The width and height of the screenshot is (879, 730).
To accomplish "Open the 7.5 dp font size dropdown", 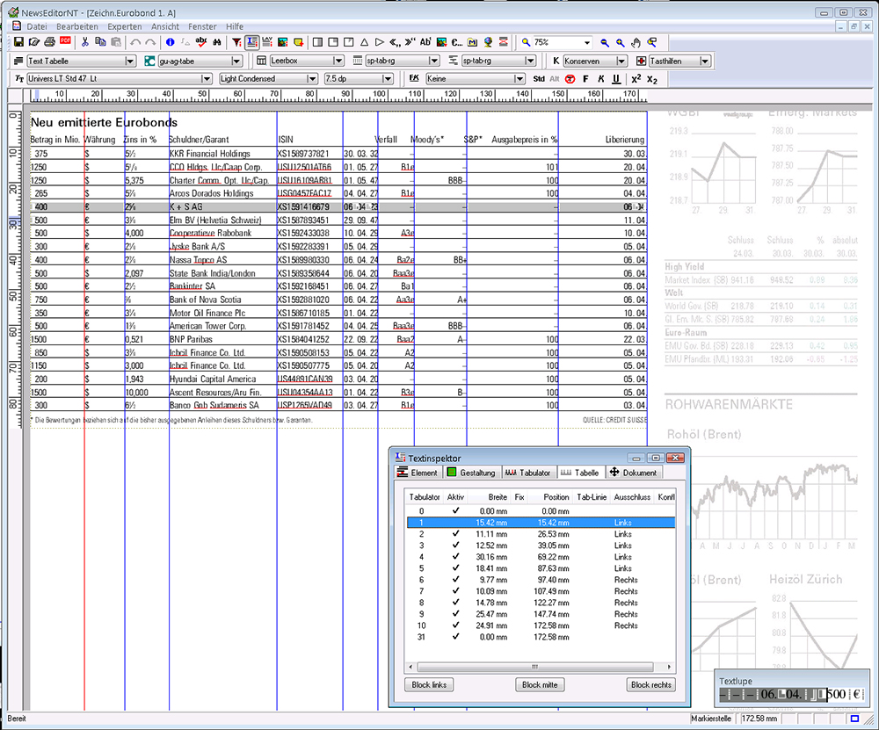I will (x=388, y=79).
